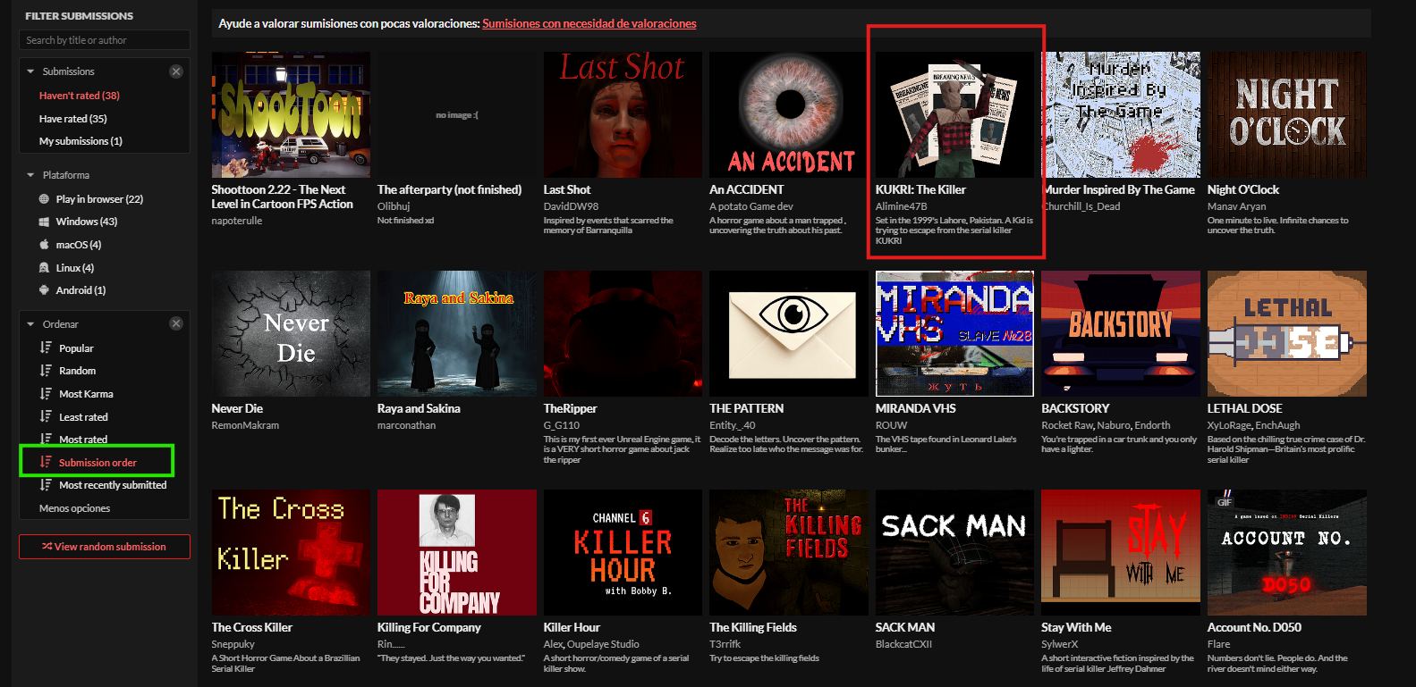This screenshot has height=687, width=1416.
Task: Open the Never Die cover image
Action: point(291,333)
